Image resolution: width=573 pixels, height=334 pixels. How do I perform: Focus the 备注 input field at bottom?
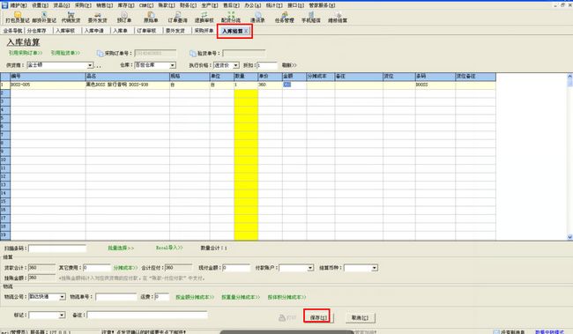tap(147, 315)
